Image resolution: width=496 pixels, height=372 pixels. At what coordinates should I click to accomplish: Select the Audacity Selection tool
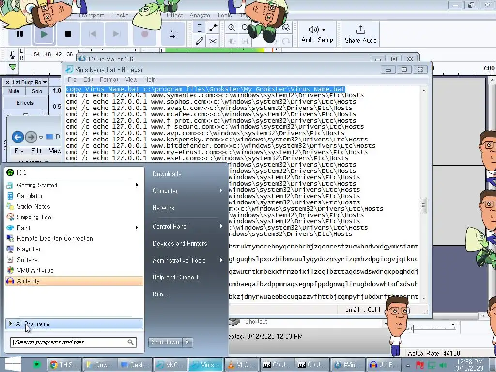[x=200, y=28]
